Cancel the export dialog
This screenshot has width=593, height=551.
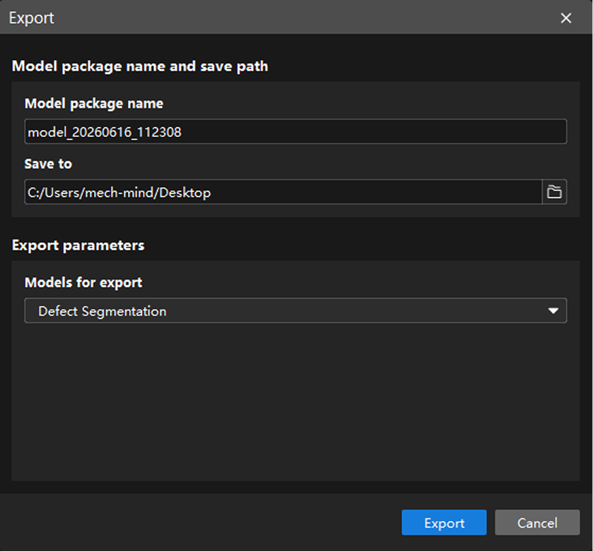[537, 522]
